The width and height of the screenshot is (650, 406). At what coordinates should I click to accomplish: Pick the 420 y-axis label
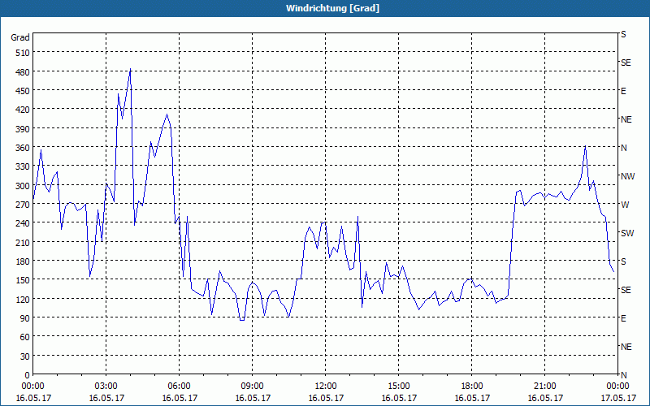click(23, 110)
